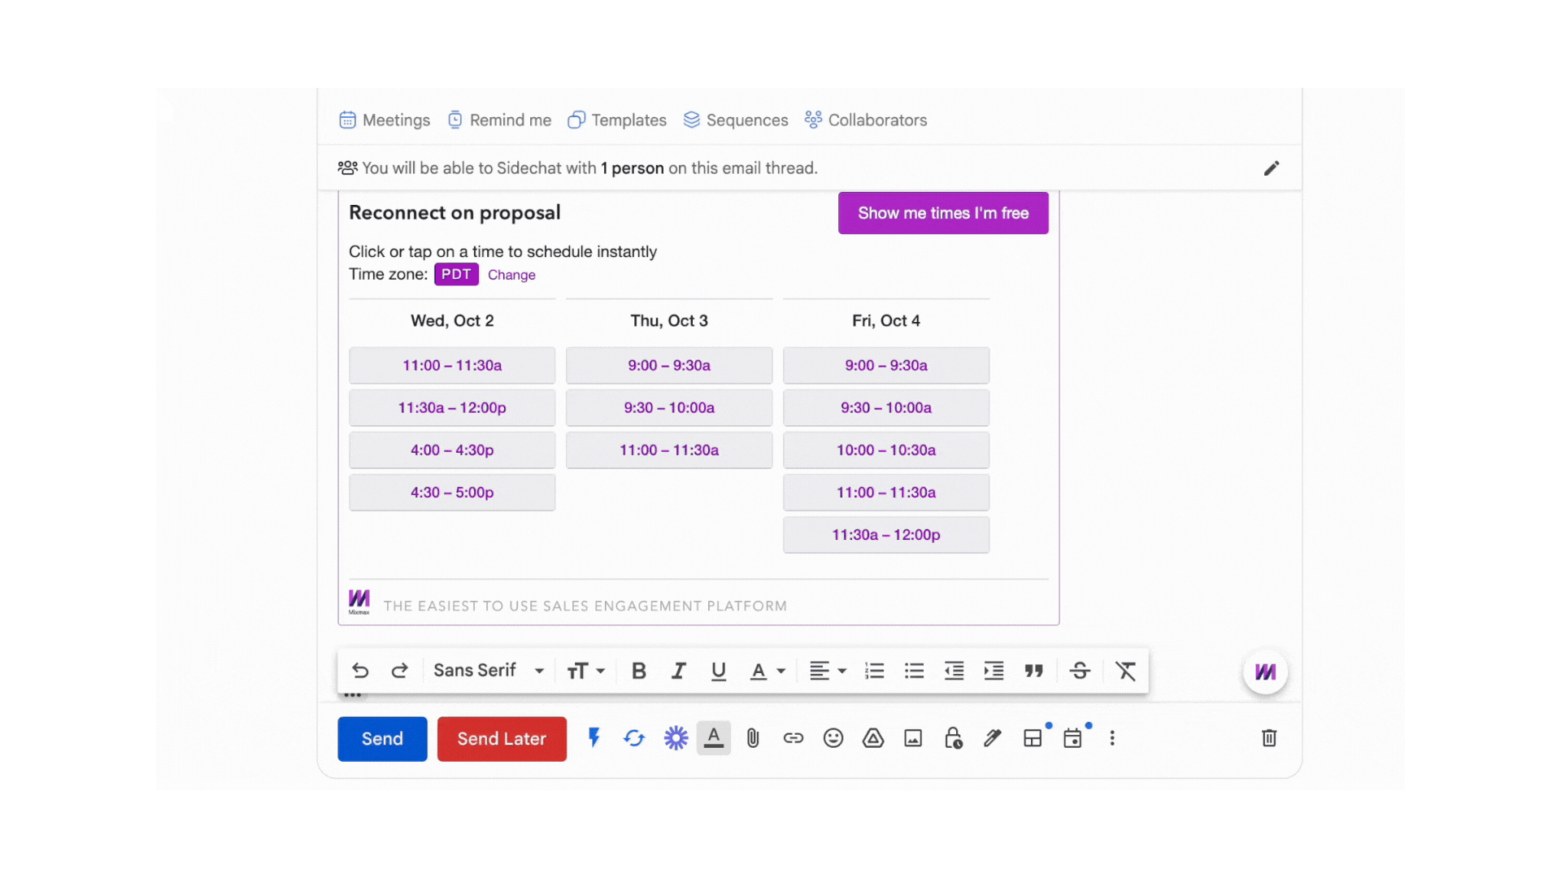The image size is (1561, 878).
Task: Discard the draft with trash icon
Action: tap(1269, 737)
